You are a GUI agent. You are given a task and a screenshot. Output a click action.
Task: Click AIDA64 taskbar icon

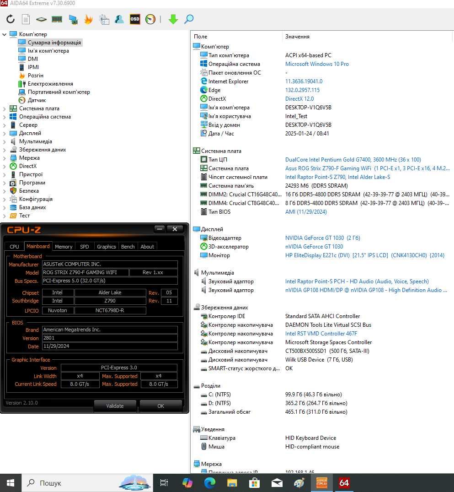344,482
